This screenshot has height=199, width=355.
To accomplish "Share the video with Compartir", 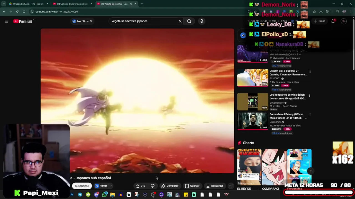I will point(170,186).
